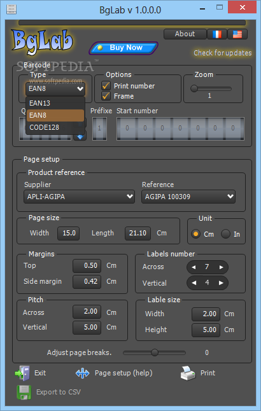
Task: Click the Zoom slider handle
Action: click(x=194, y=88)
